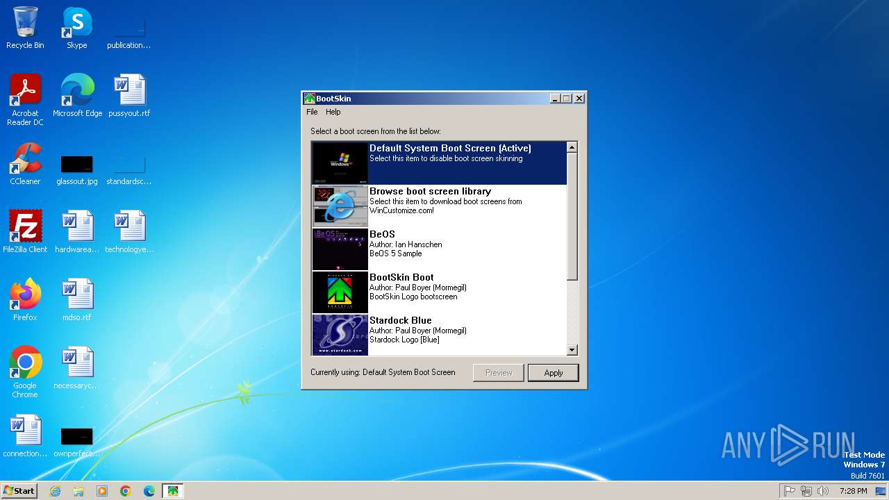This screenshot has height=500, width=889.
Task: Select the Acrobat Reader DC shortcut
Action: click(x=25, y=100)
